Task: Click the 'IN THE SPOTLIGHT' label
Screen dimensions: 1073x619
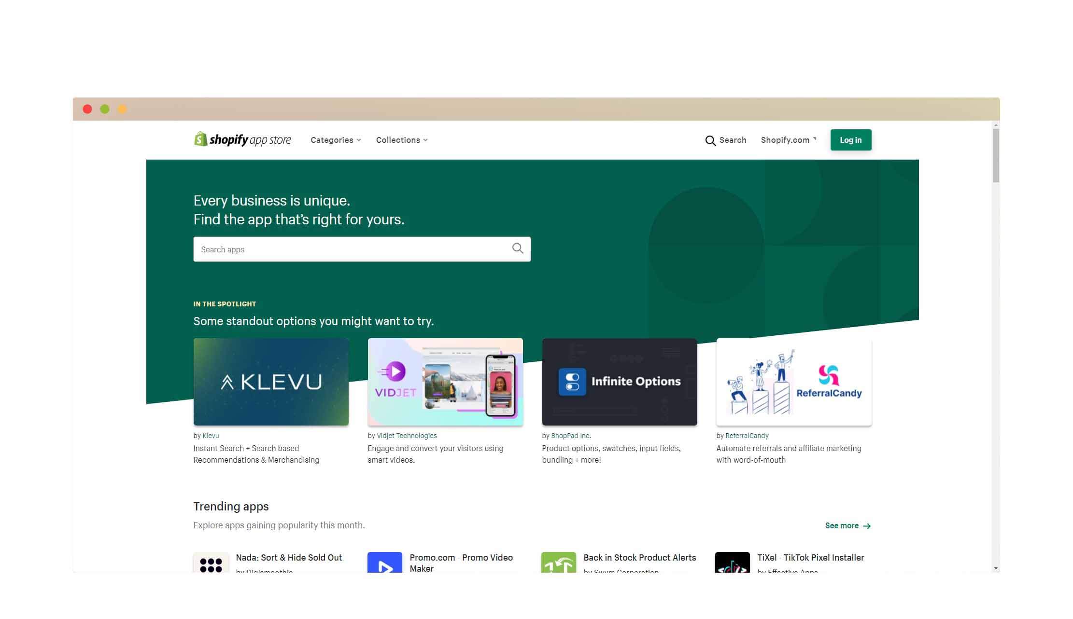Action: 225,304
